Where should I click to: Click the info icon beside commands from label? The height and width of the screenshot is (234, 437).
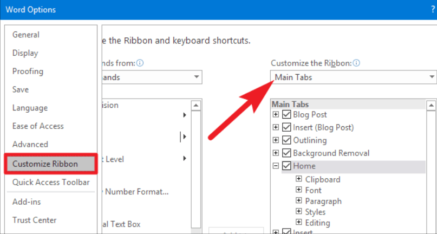(x=140, y=63)
